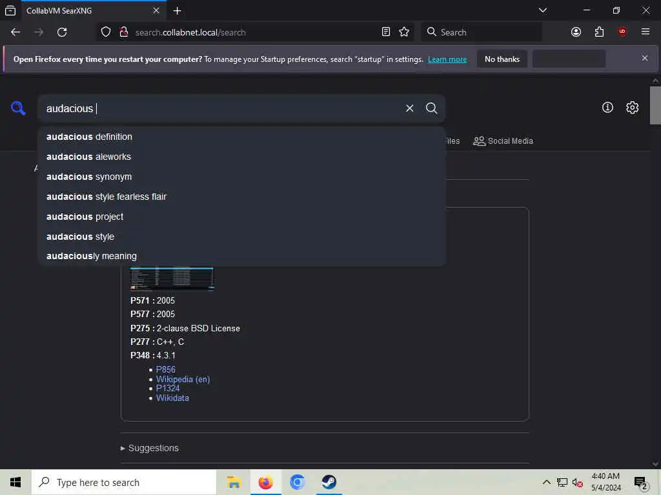Open the Audacious infobox screenshot thumbnail
The height and width of the screenshot is (495, 661).
[172, 278]
